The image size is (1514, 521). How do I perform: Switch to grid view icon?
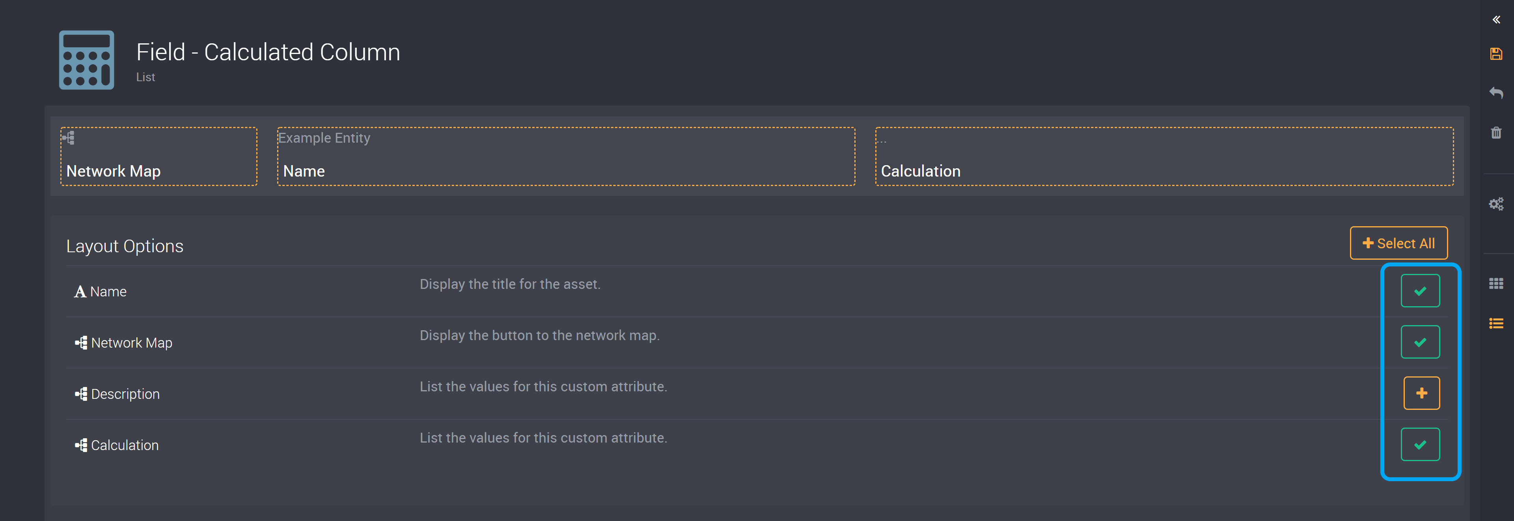(x=1496, y=284)
